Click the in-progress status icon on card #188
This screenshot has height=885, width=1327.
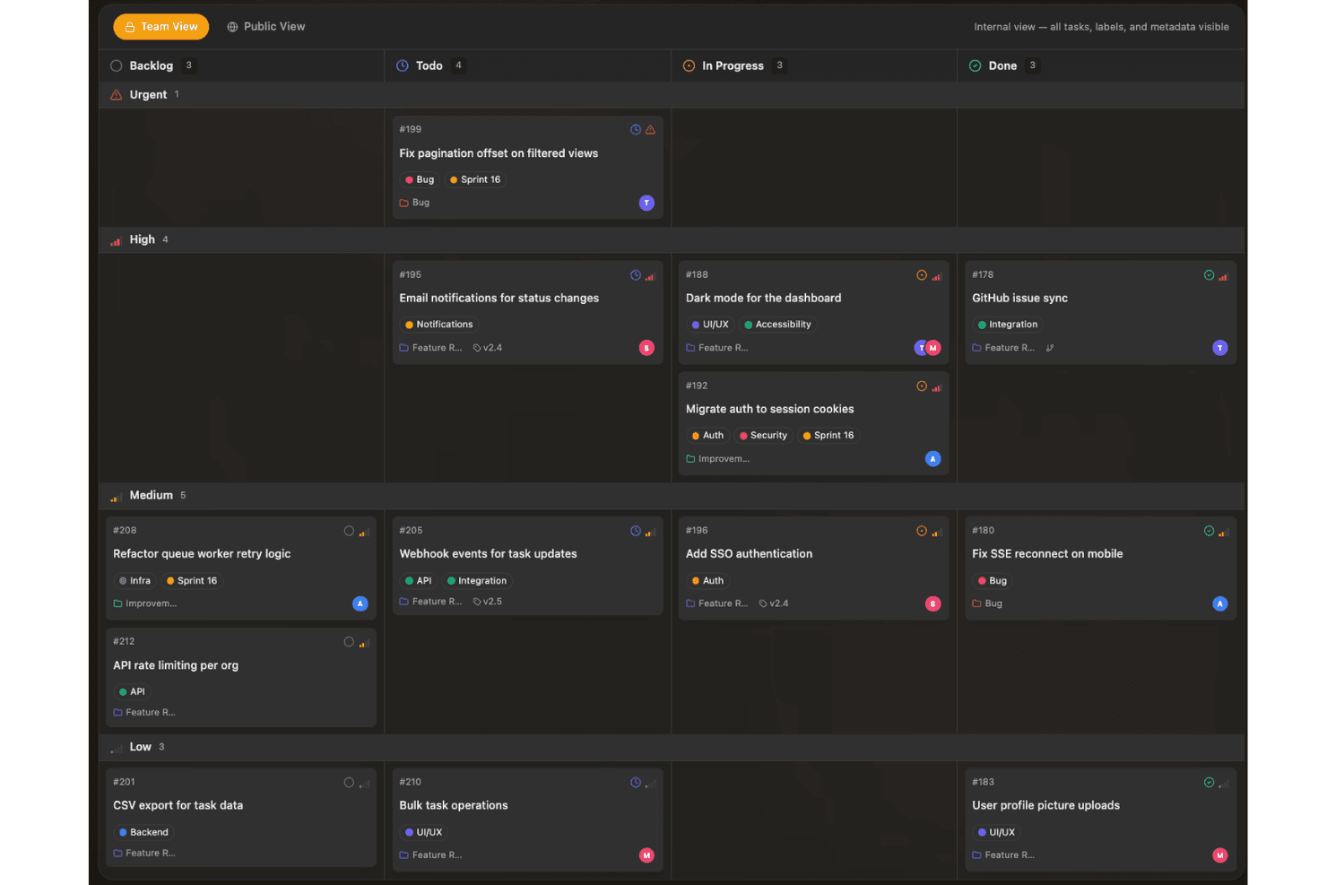(922, 275)
